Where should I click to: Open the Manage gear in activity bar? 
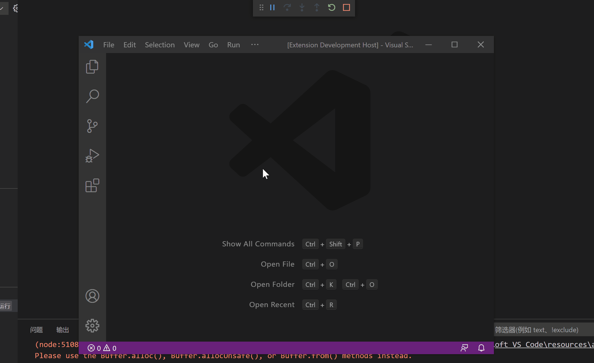pos(92,326)
